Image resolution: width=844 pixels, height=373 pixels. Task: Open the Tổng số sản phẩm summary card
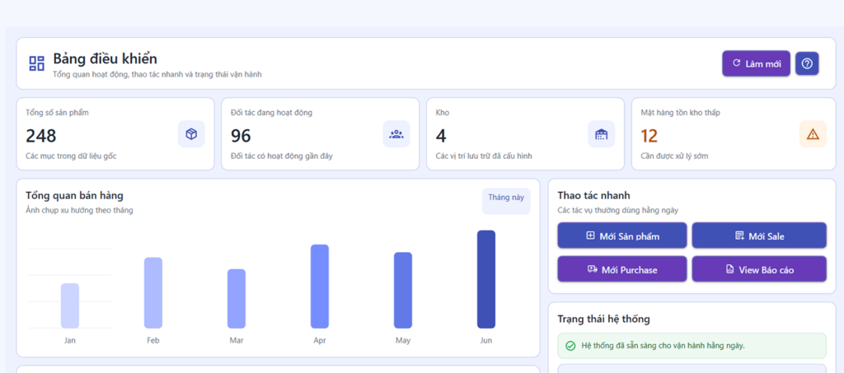coord(115,134)
